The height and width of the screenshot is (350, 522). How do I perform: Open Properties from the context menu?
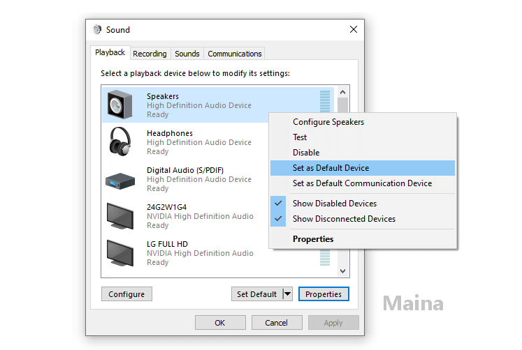[x=363, y=239]
